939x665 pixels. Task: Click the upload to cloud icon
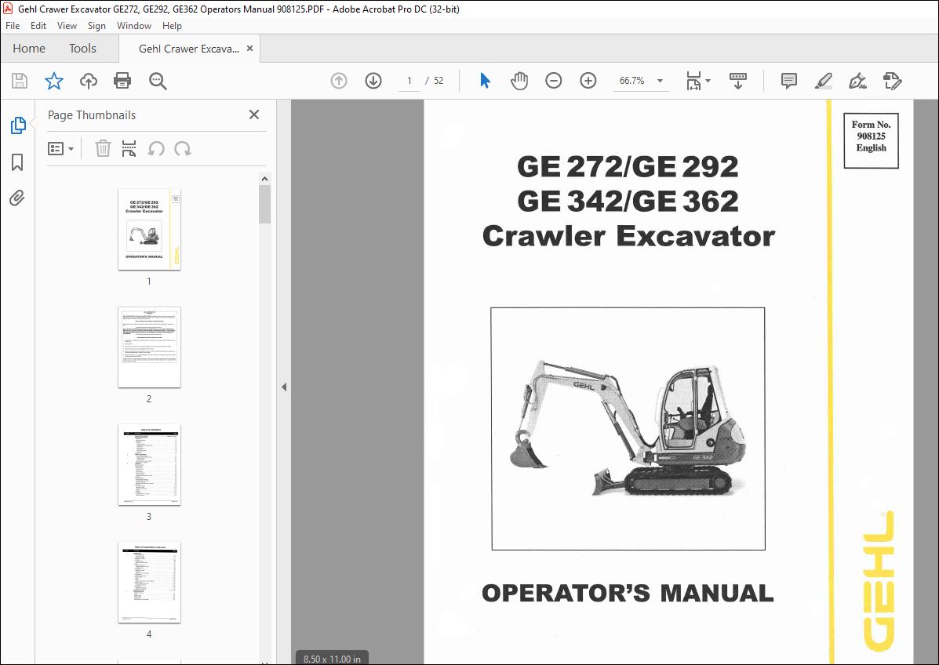coord(89,81)
